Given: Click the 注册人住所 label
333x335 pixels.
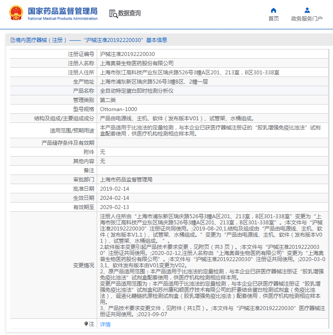Looking at the screenshot, I should [x=81, y=73].
